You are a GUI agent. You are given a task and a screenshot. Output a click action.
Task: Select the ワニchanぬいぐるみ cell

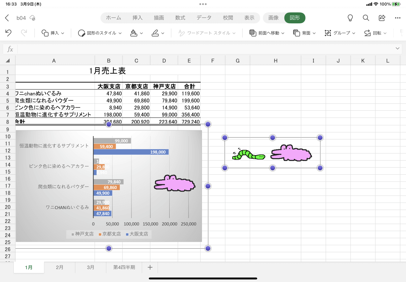tap(55, 93)
